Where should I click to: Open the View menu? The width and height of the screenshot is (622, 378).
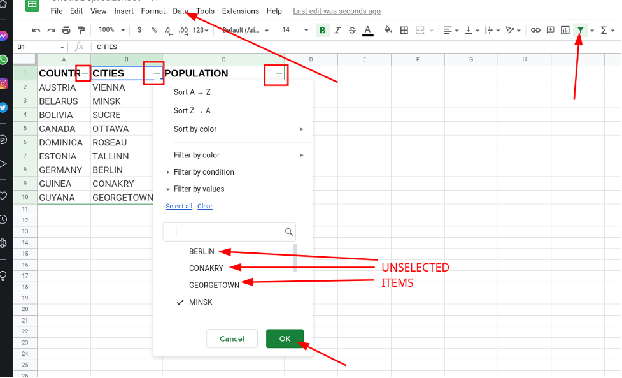tap(99, 11)
